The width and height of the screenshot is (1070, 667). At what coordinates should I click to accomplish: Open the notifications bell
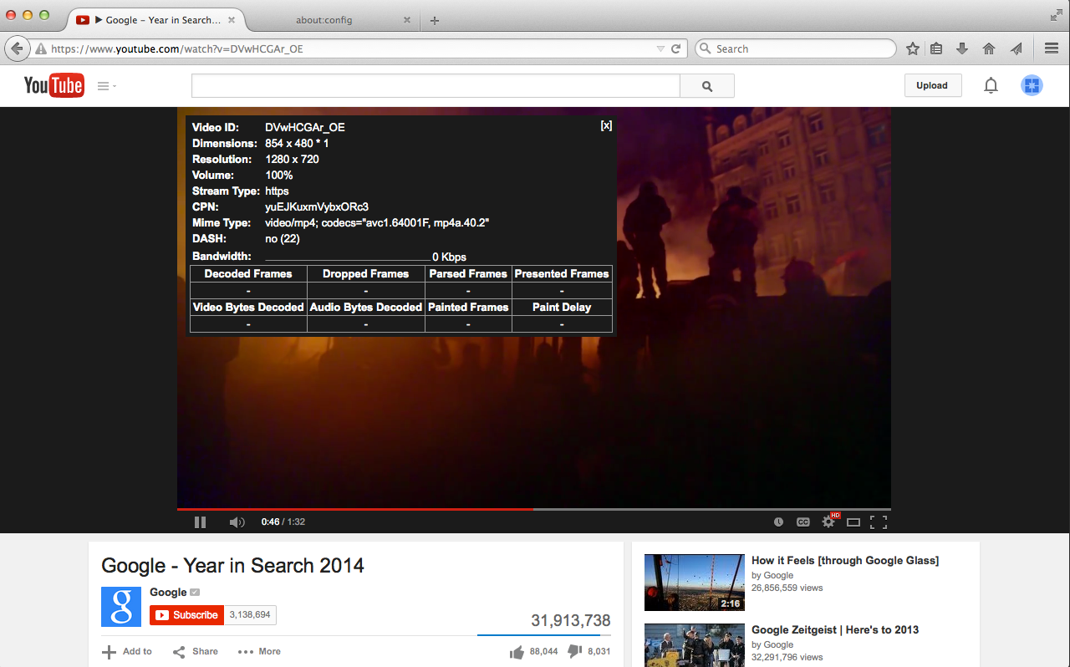pyautogui.click(x=991, y=85)
